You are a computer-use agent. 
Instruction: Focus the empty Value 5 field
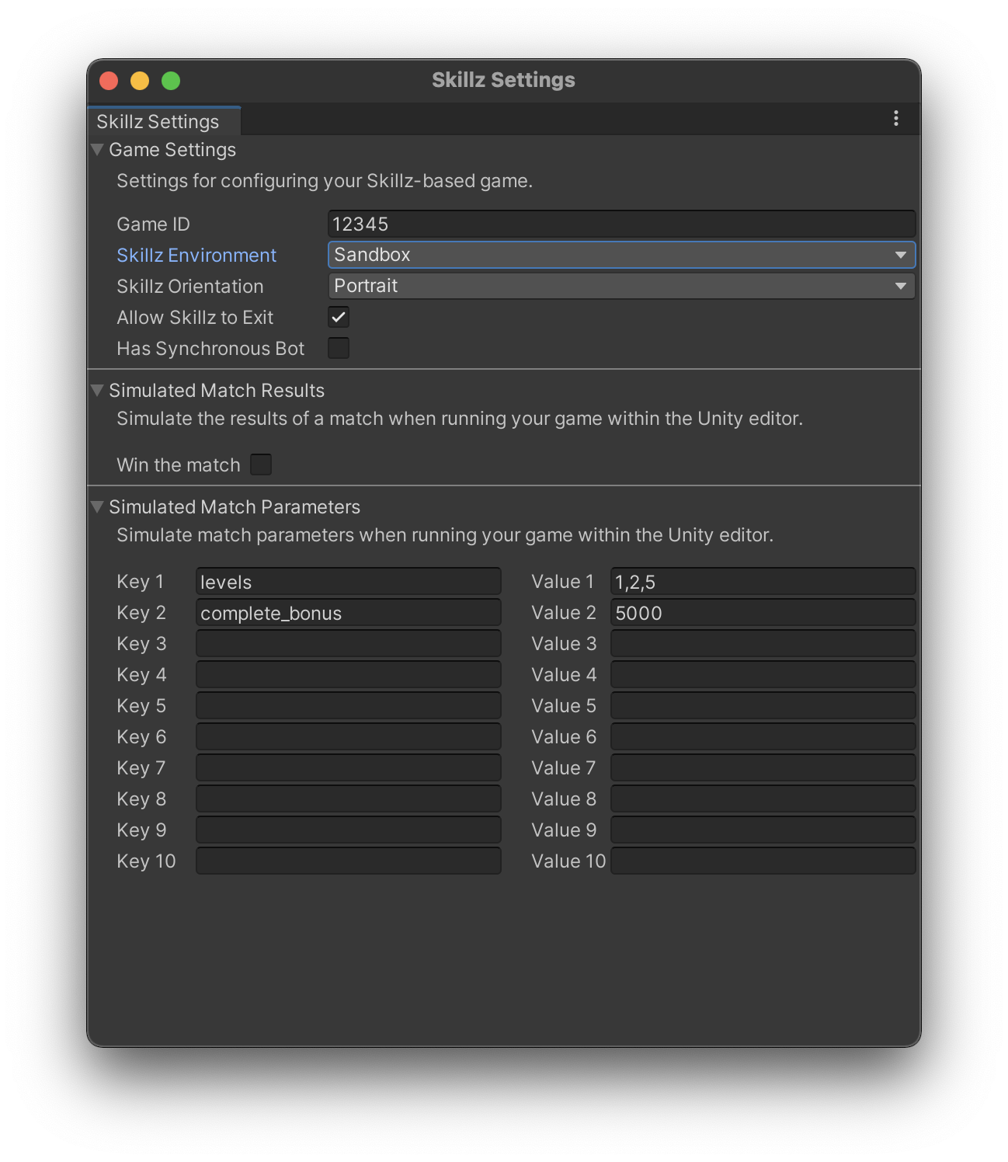pos(763,706)
